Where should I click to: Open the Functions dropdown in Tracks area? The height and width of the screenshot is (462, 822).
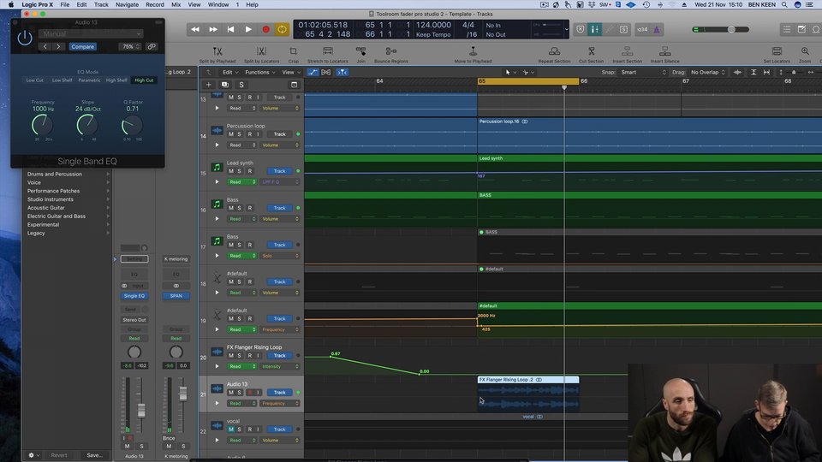260,72
